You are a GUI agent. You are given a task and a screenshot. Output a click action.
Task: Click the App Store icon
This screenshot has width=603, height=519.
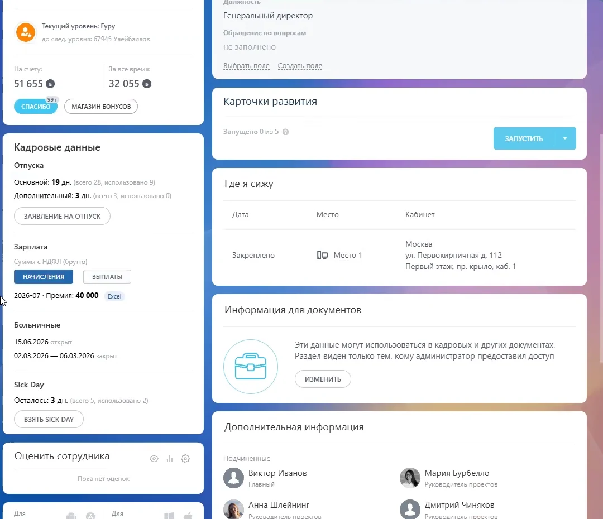click(x=90, y=516)
